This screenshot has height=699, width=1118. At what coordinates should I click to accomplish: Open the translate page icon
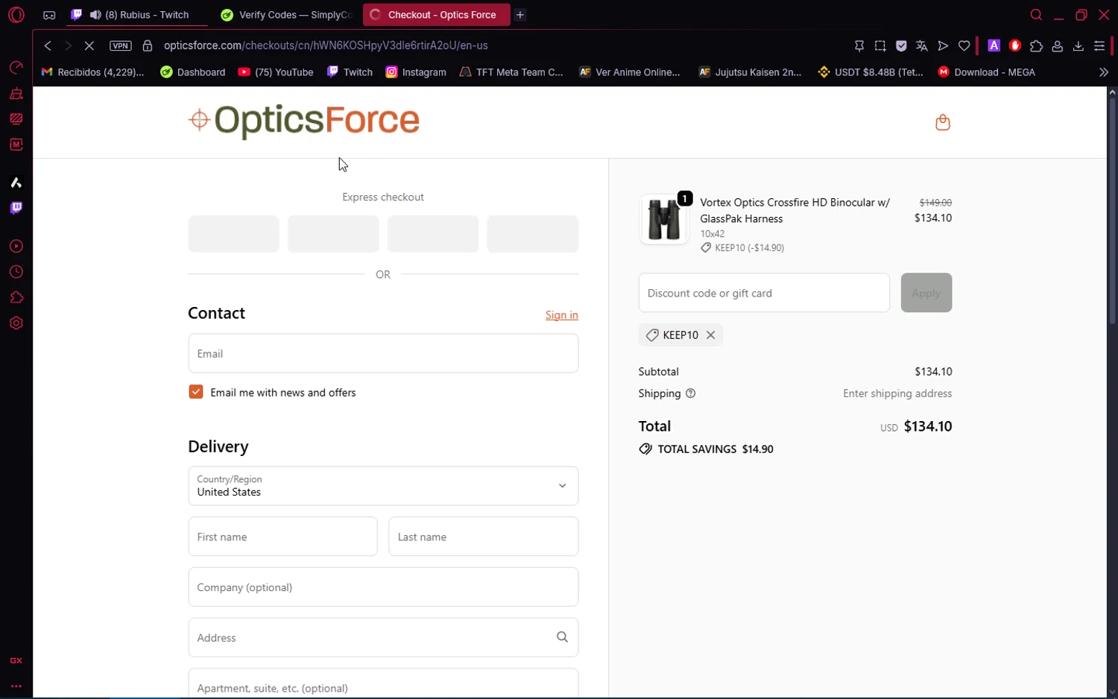pyautogui.click(x=922, y=45)
